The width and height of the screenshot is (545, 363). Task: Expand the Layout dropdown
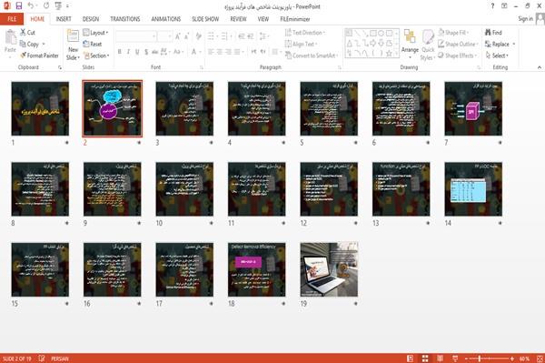tap(95, 33)
